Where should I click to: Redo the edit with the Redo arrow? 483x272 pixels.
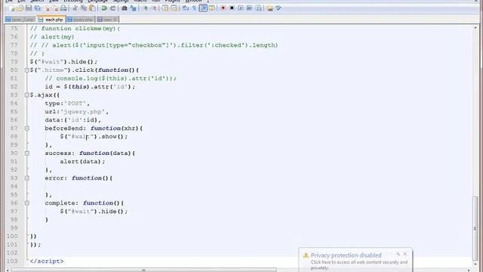tap(112, 8)
